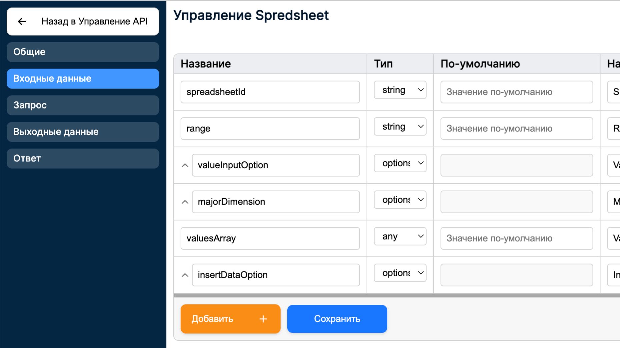The height and width of the screenshot is (348, 620).
Task: Open type dropdown for valuesArray
Action: coord(400,237)
